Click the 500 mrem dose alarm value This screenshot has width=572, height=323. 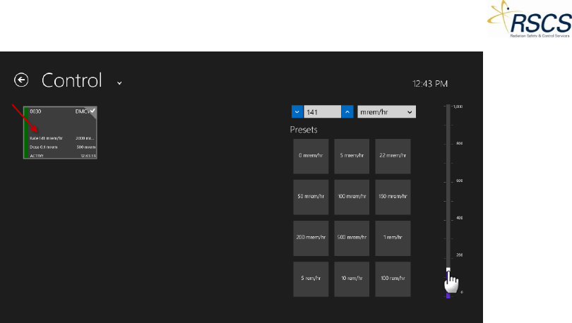86,147
